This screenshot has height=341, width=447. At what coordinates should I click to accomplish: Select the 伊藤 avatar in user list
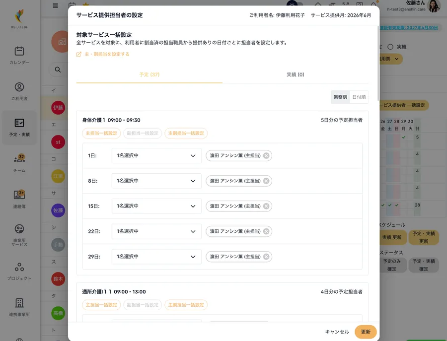coord(58,108)
